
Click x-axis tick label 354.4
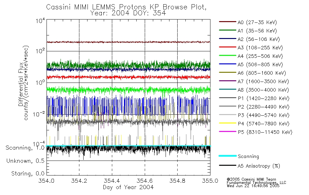tap(112, 181)
